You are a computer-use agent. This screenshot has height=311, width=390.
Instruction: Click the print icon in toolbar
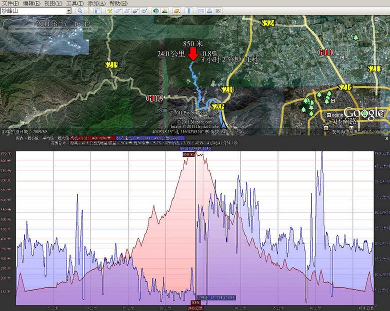pos(210,10)
